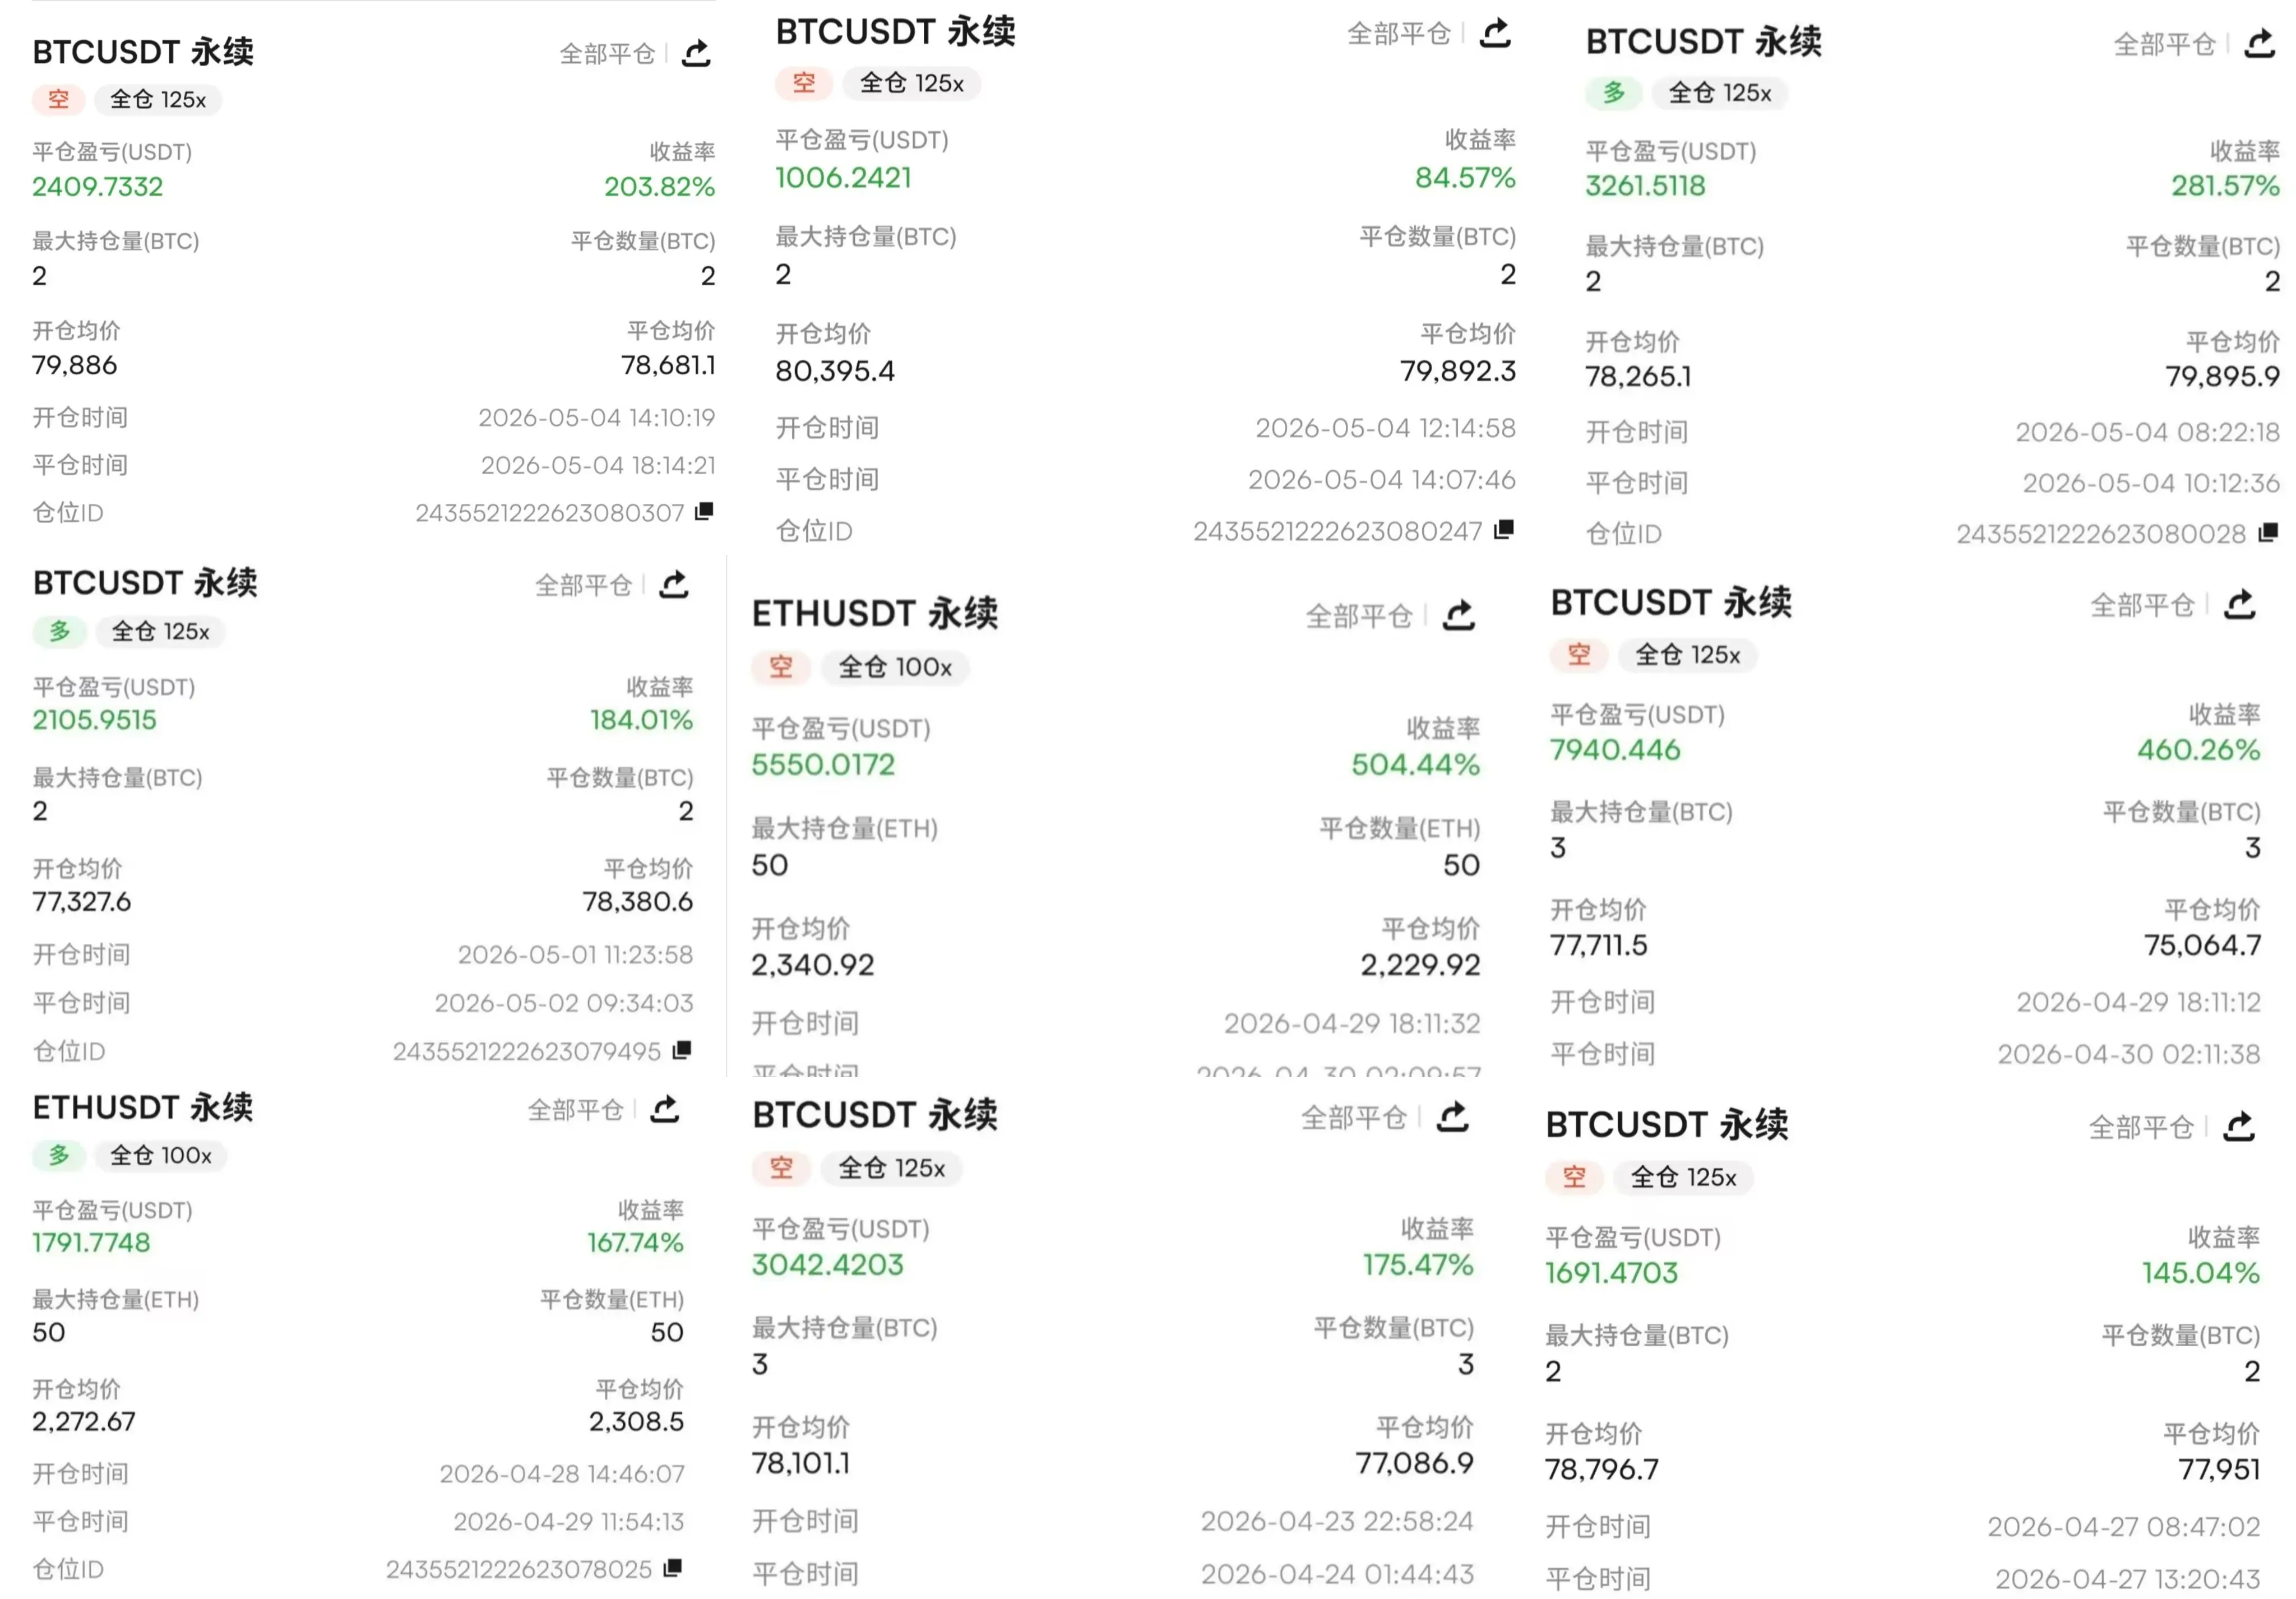Copy position ID ending in 079495
Screen dimensions: 2296x1599
click(682, 1050)
